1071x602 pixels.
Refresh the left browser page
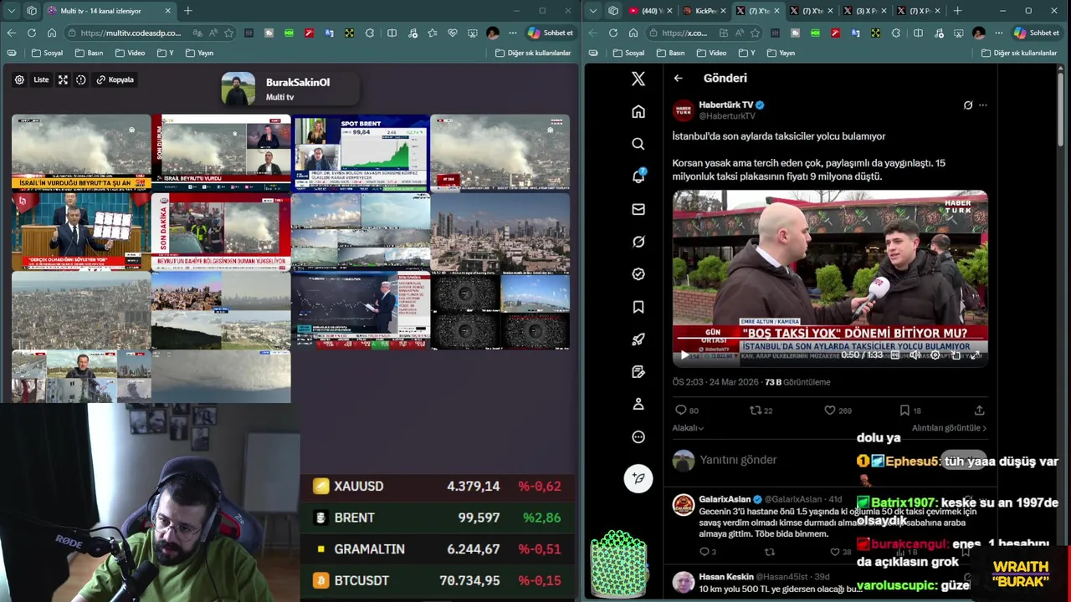click(x=31, y=33)
